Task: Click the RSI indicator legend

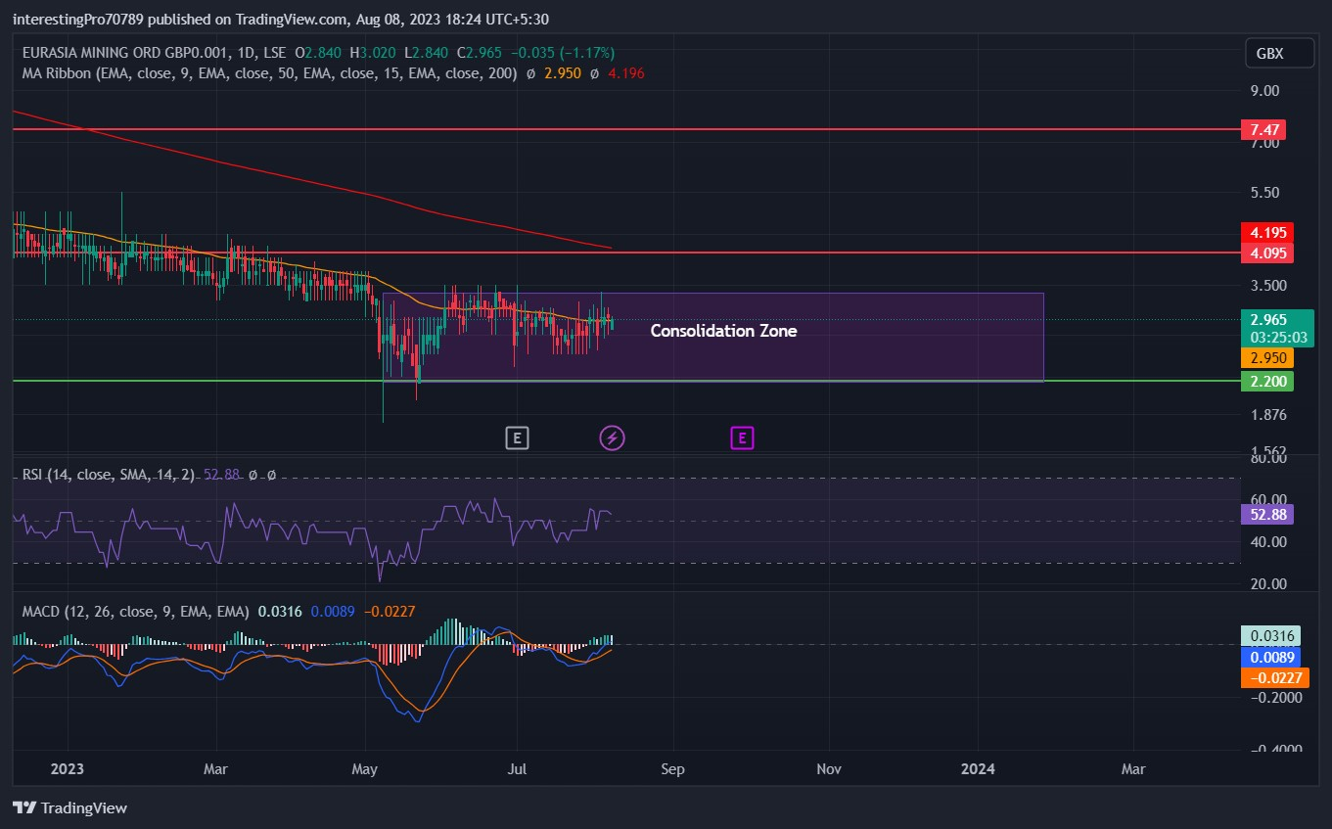Action: pos(110,475)
